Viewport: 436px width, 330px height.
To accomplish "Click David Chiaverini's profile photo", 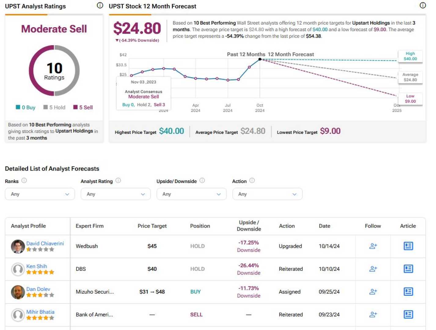I will [x=18, y=247].
